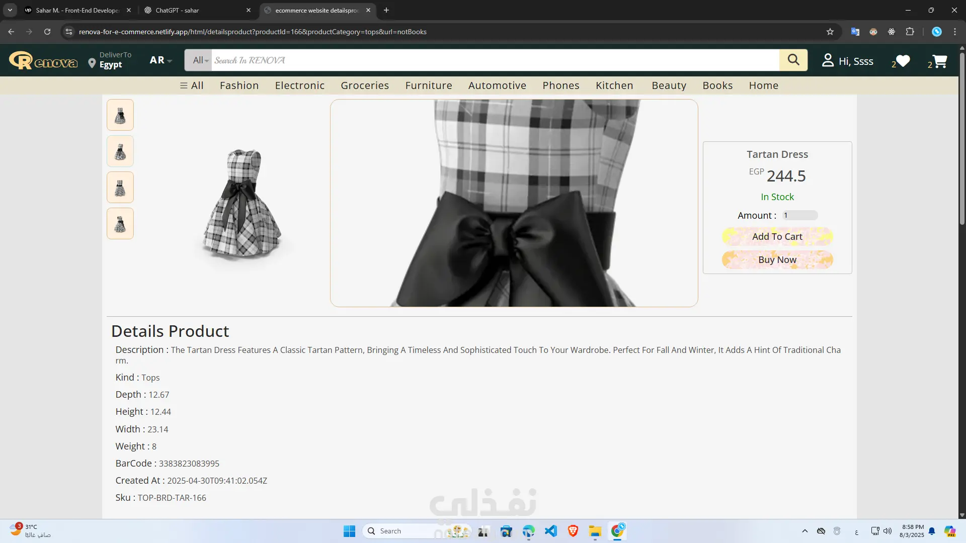The width and height of the screenshot is (966, 543).
Task: Switch to the ChatGPT - sahar tab
Action: [x=196, y=10]
